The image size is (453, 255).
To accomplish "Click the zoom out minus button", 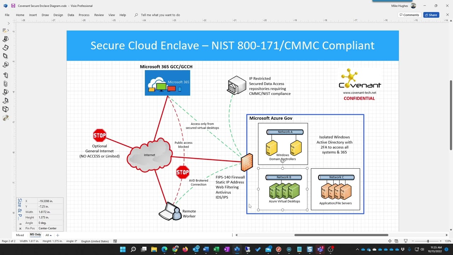I will point(413,241).
